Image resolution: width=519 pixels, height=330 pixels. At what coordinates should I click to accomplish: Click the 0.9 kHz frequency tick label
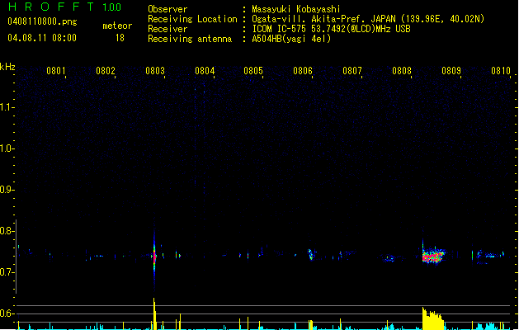[6, 190]
